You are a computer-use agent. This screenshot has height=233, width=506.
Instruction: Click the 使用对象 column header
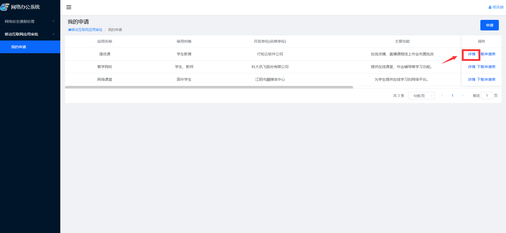184,41
